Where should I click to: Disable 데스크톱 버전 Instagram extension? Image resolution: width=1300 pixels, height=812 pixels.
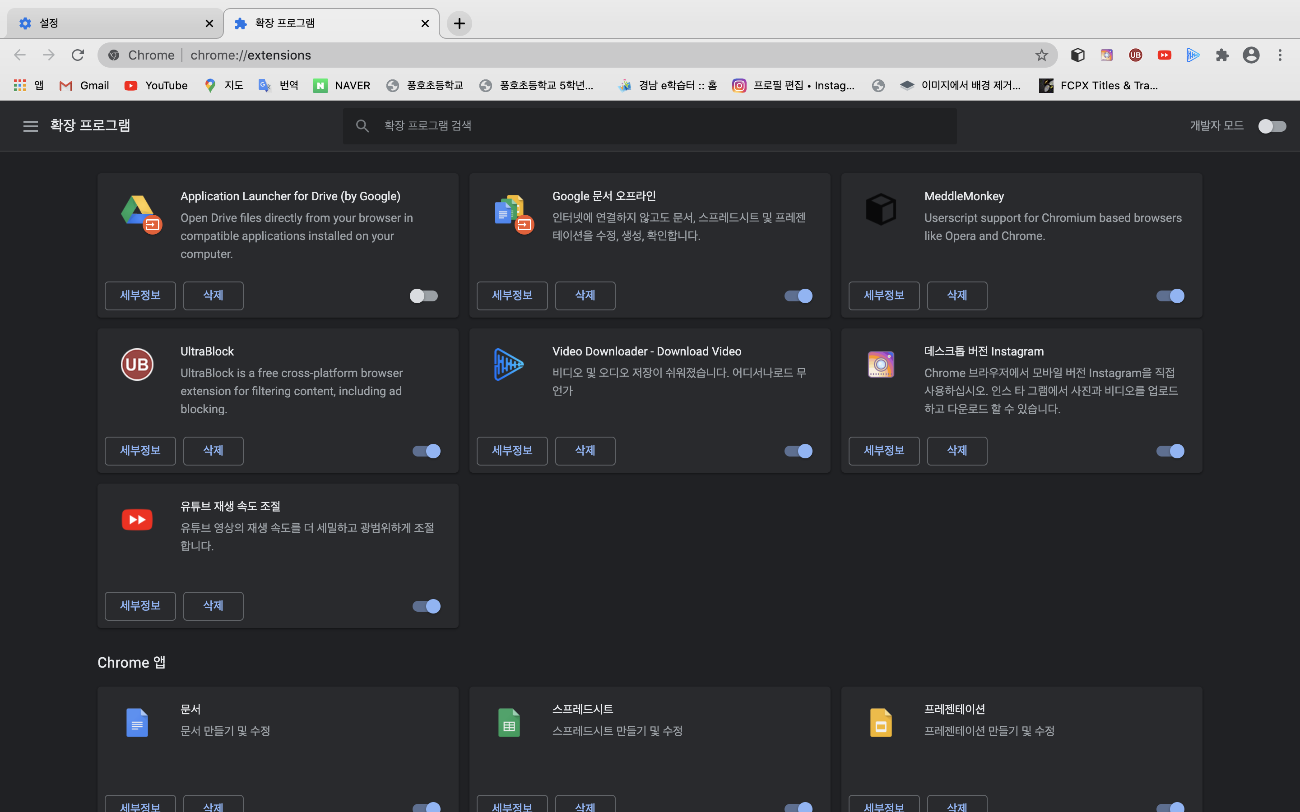pyautogui.click(x=1170, y=451)
